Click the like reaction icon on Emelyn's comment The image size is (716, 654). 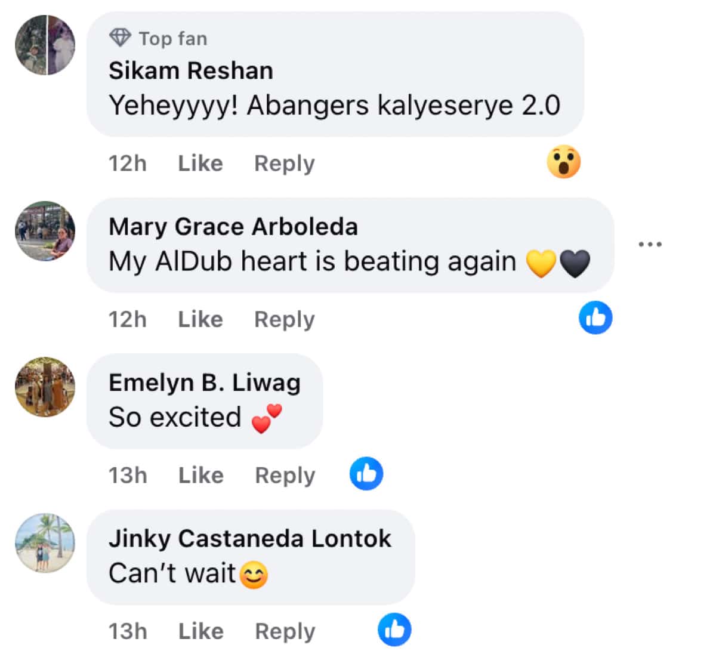click(x=366, y=474)
